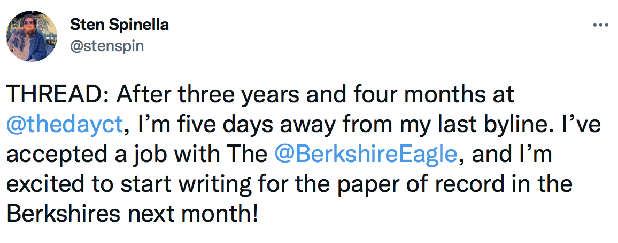Open the tweet's more options menu
618x243 pixels.
click(601, 25)
